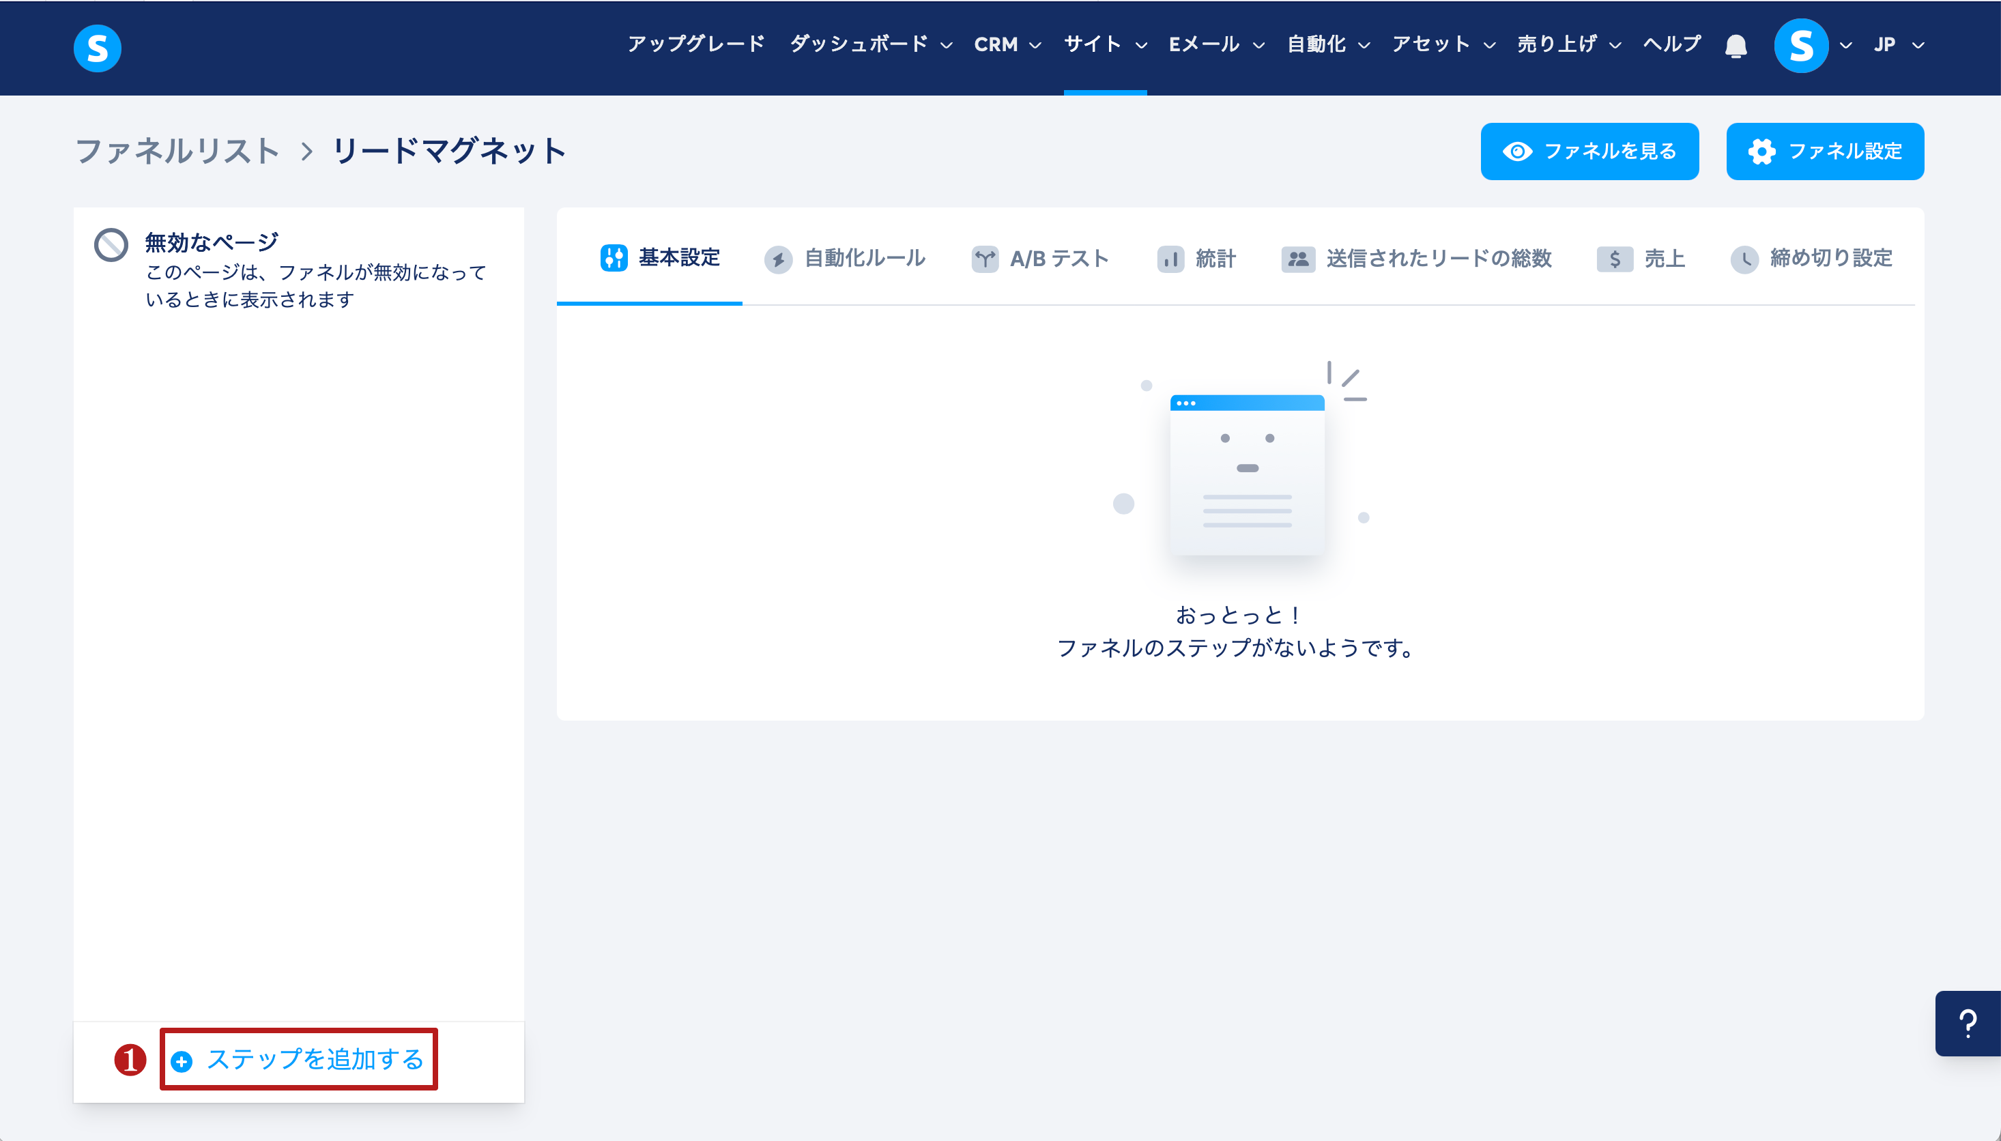Expand the CRM menu dropdown
This screenshot has width=2001, height=1141.
point(1035,46)
